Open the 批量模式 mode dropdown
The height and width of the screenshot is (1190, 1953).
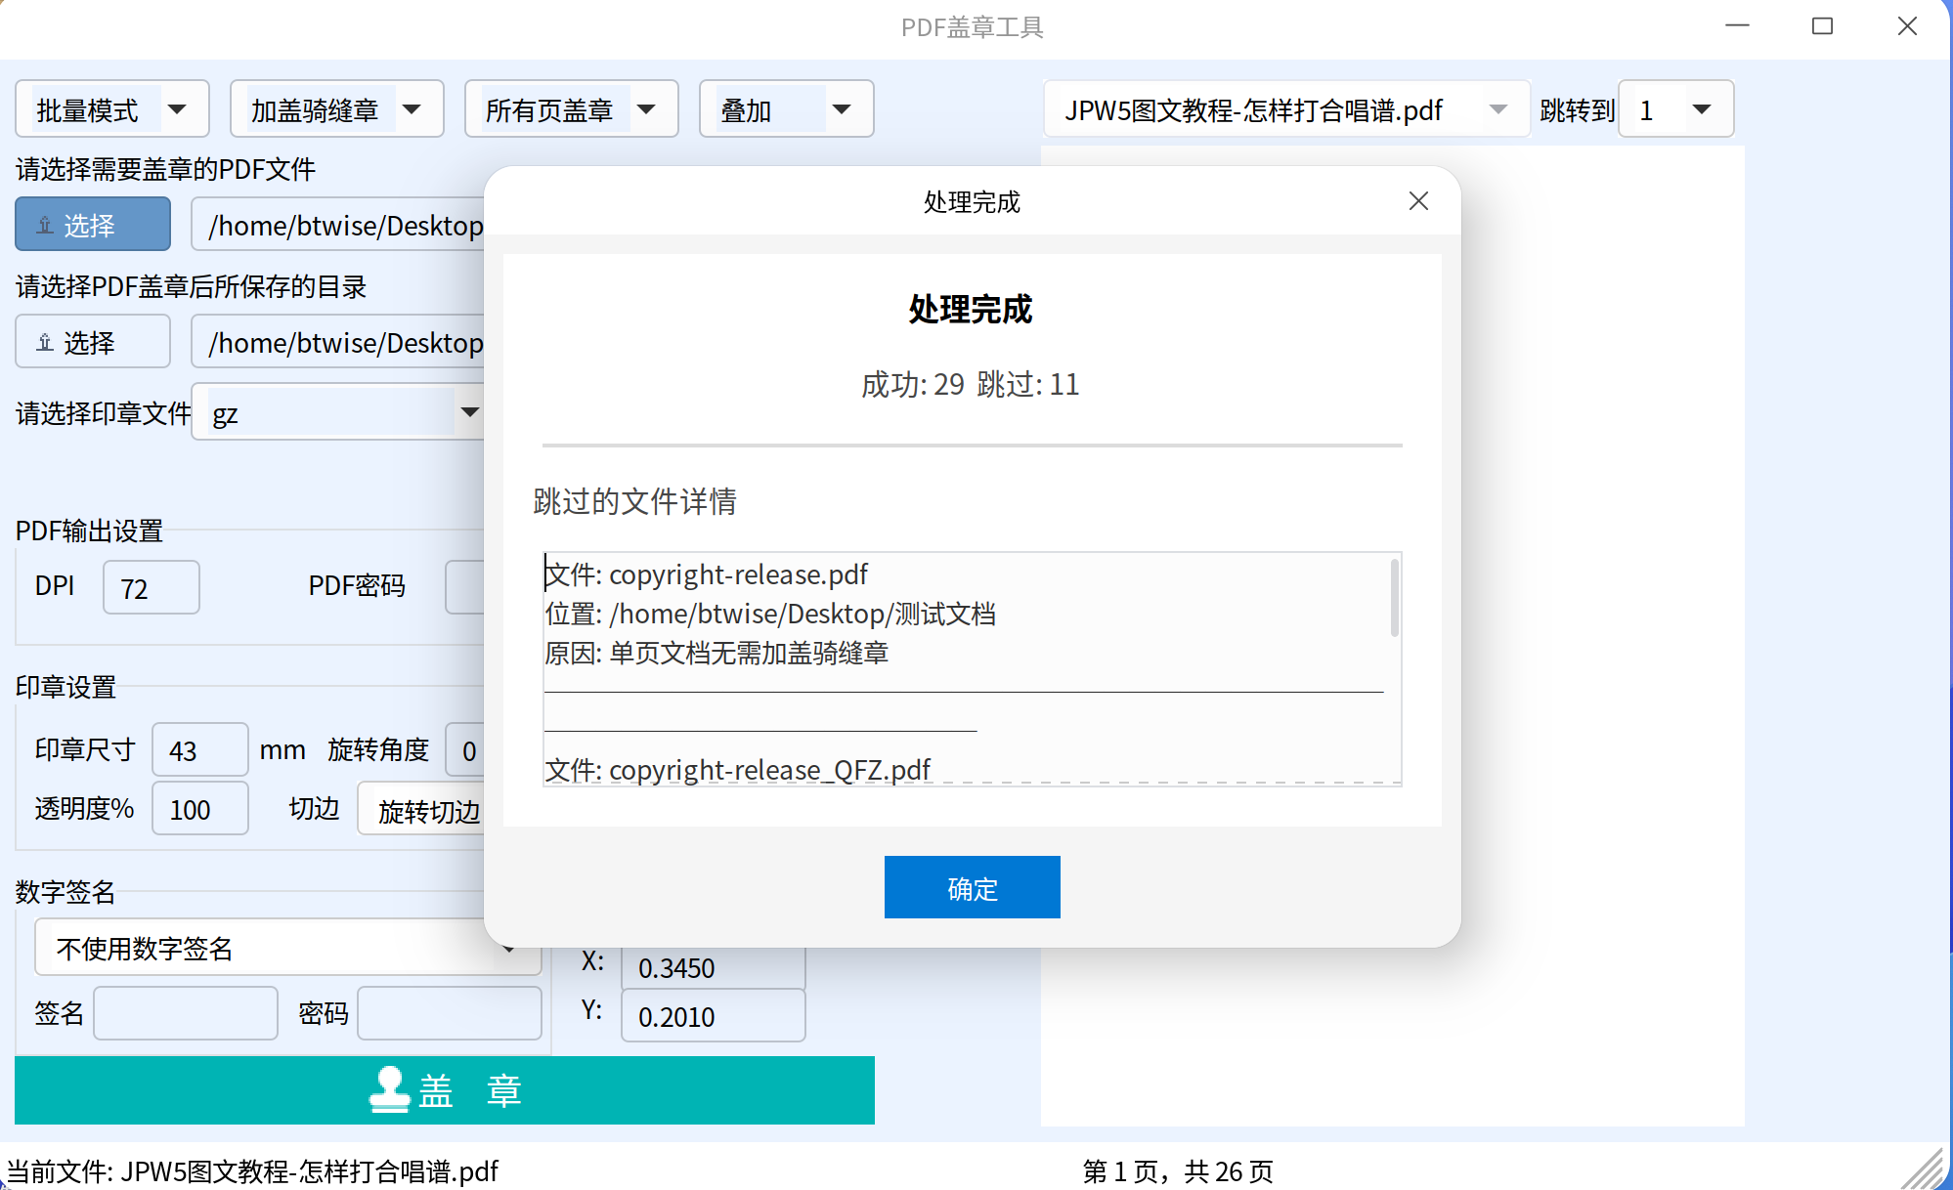coord(111,109)
